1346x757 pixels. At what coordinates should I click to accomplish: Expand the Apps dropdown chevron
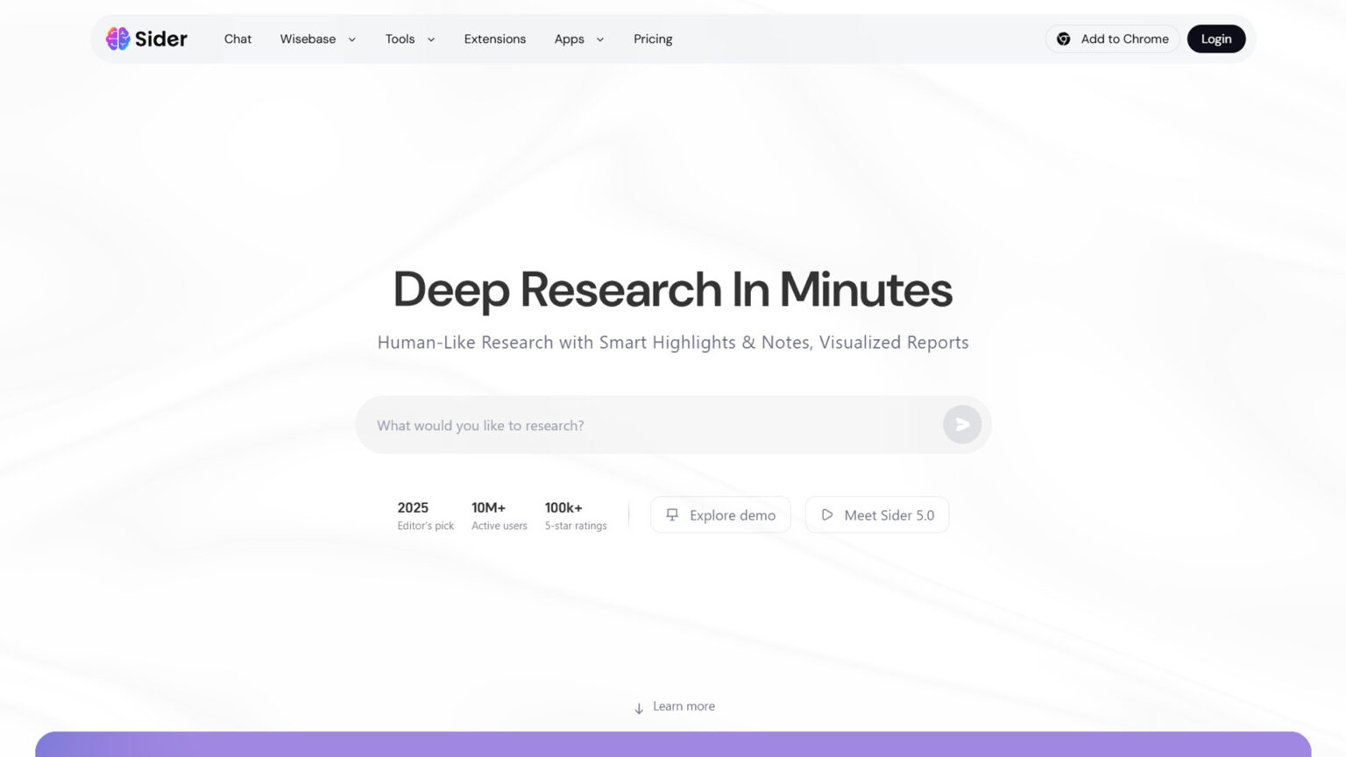point(600,39)
